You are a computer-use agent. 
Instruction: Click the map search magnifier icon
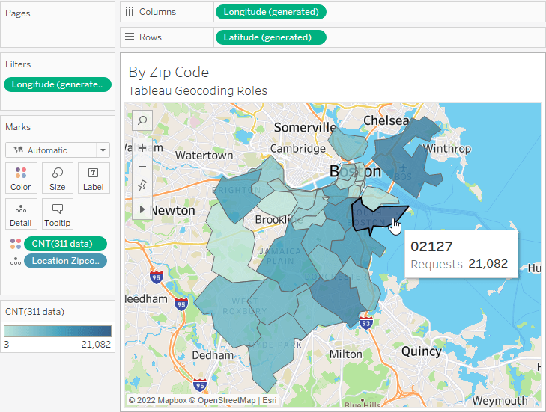142,120
